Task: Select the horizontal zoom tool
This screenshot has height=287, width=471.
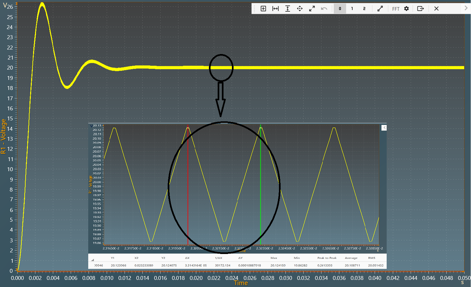Action: click(275, 9)
